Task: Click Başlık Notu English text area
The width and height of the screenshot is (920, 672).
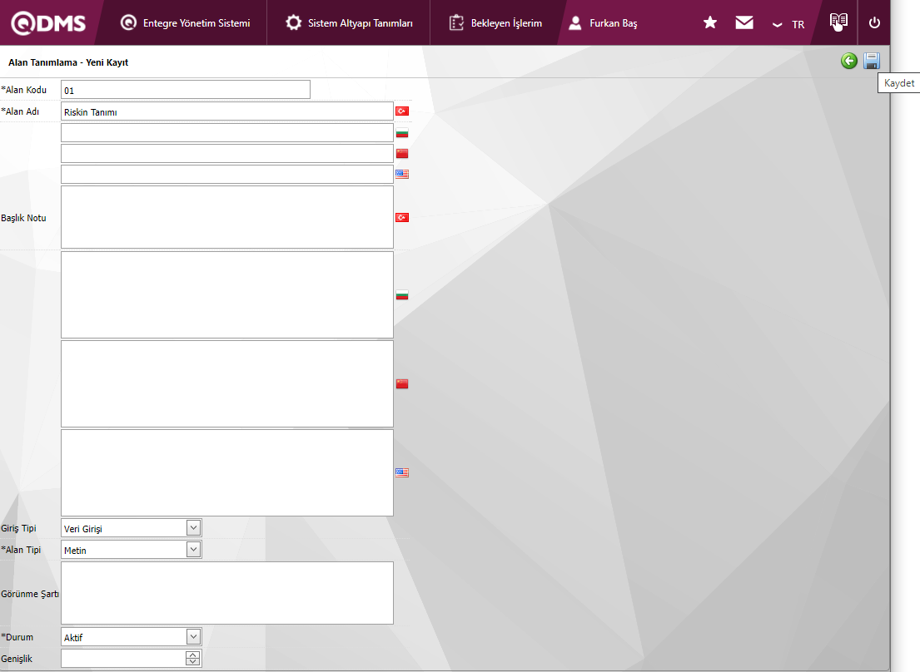Action: (x=227, y=472)
